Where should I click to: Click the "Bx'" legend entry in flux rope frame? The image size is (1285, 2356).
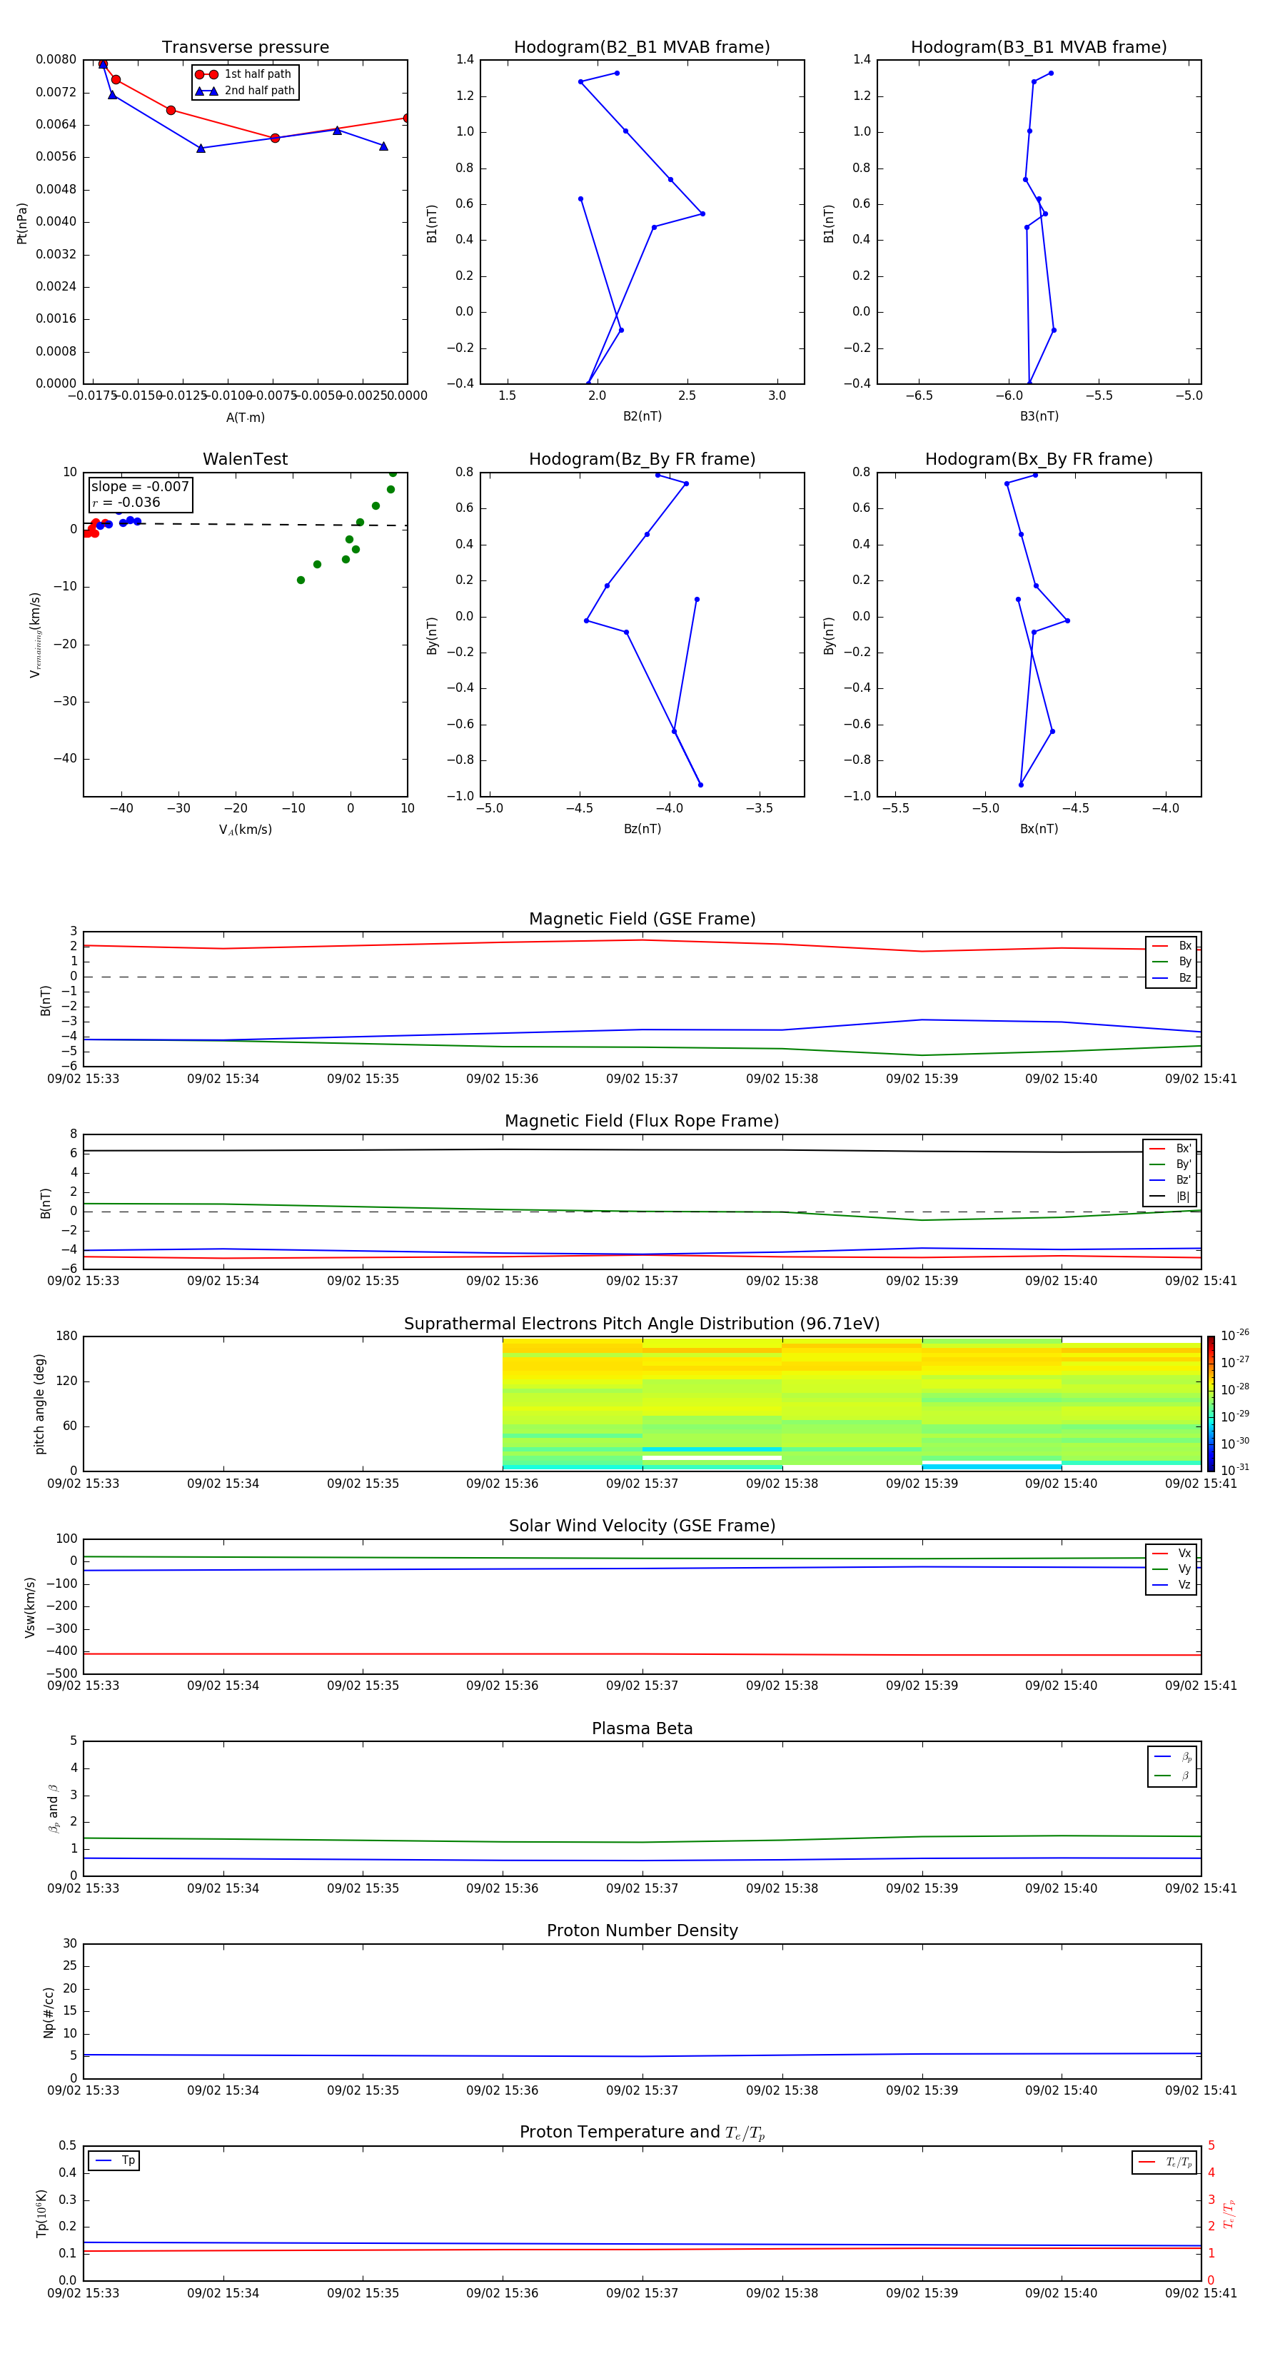coord(1170,1149)
